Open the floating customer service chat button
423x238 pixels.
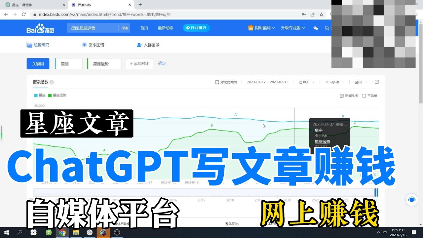412,200
